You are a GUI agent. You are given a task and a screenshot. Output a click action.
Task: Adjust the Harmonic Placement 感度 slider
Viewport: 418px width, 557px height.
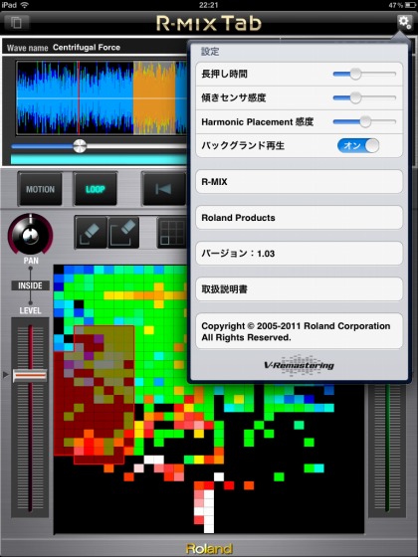pos(364,121)
